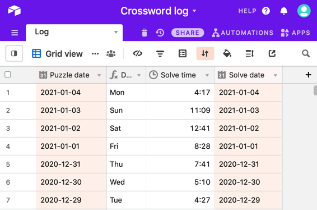Open the notifications bell

click(283, 11)
